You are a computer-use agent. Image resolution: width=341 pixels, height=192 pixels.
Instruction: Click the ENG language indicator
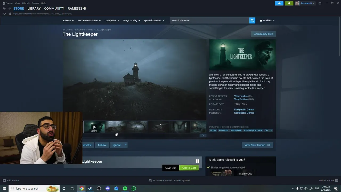317,189
